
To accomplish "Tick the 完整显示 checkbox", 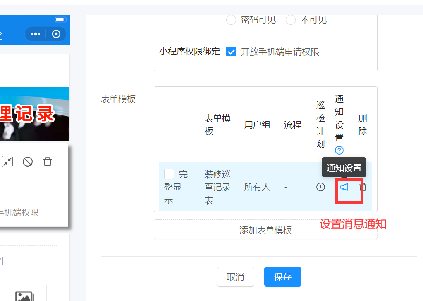I will [x=169, y=174].
